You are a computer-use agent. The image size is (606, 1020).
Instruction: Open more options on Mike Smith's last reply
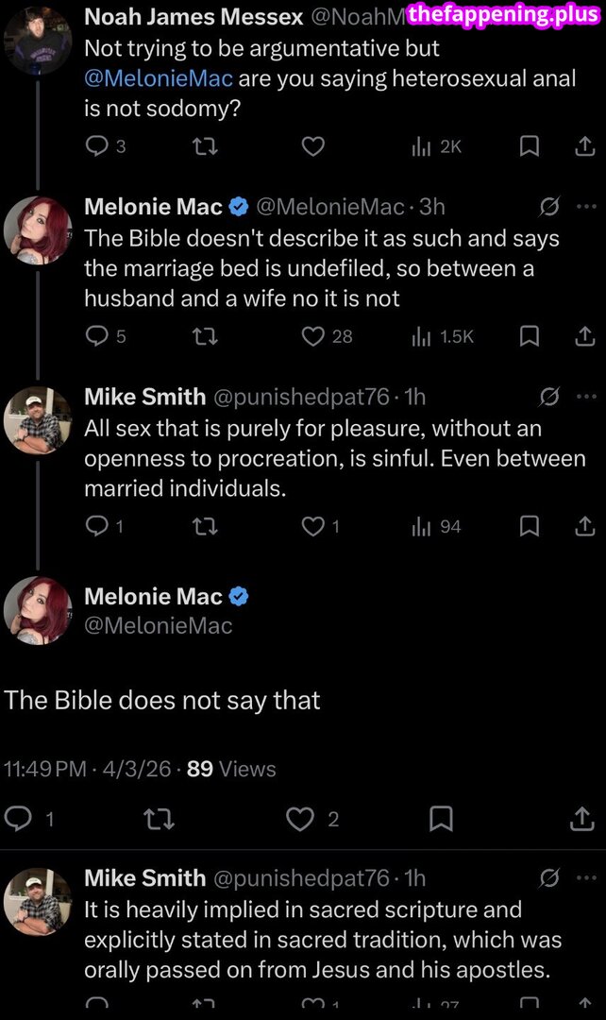[586, 878]
